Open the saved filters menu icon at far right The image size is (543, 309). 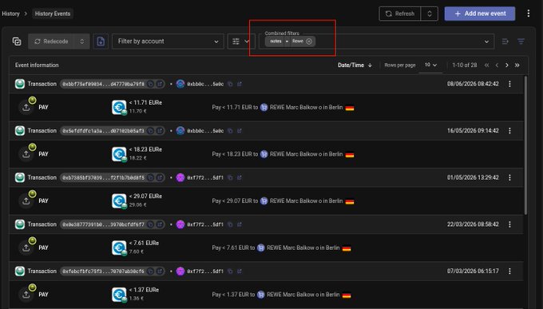(x=521, y=42)
